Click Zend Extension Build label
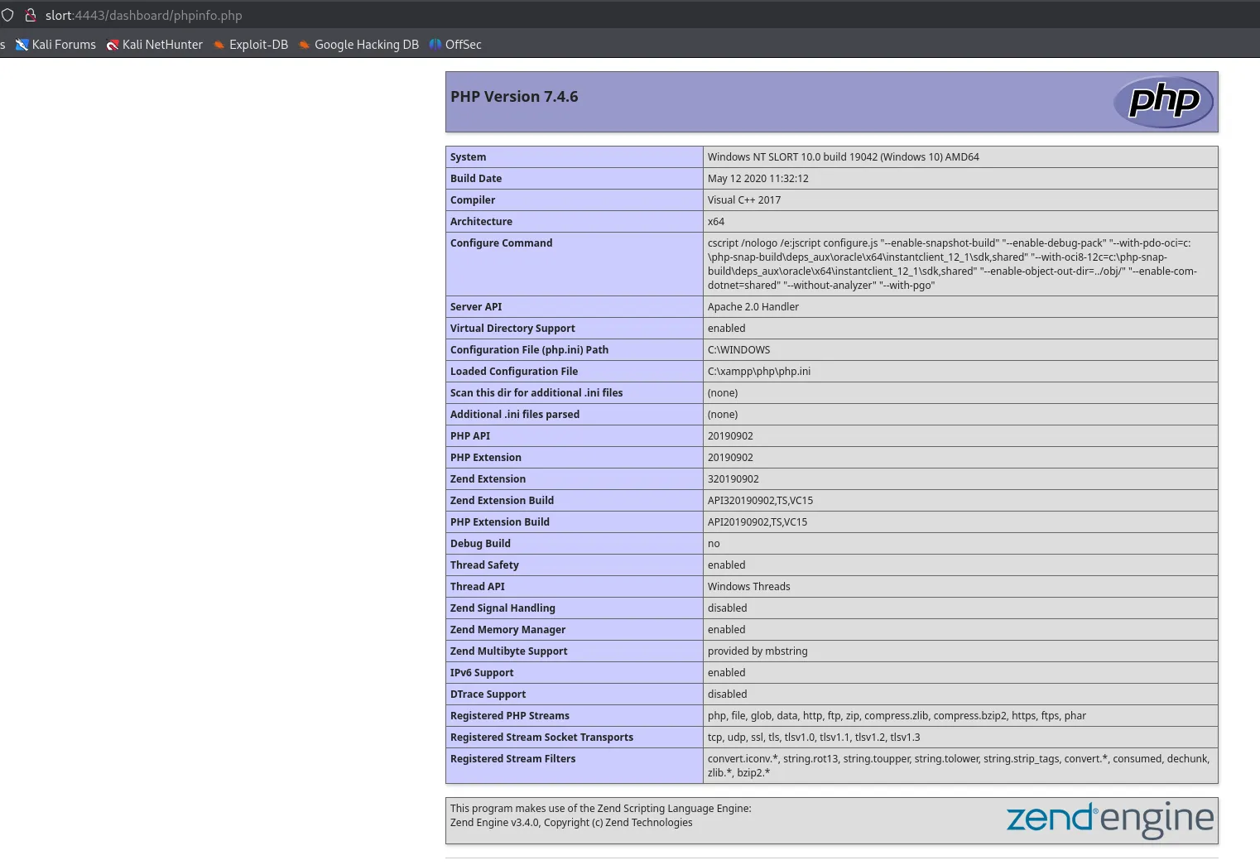 tap(502, 501)
